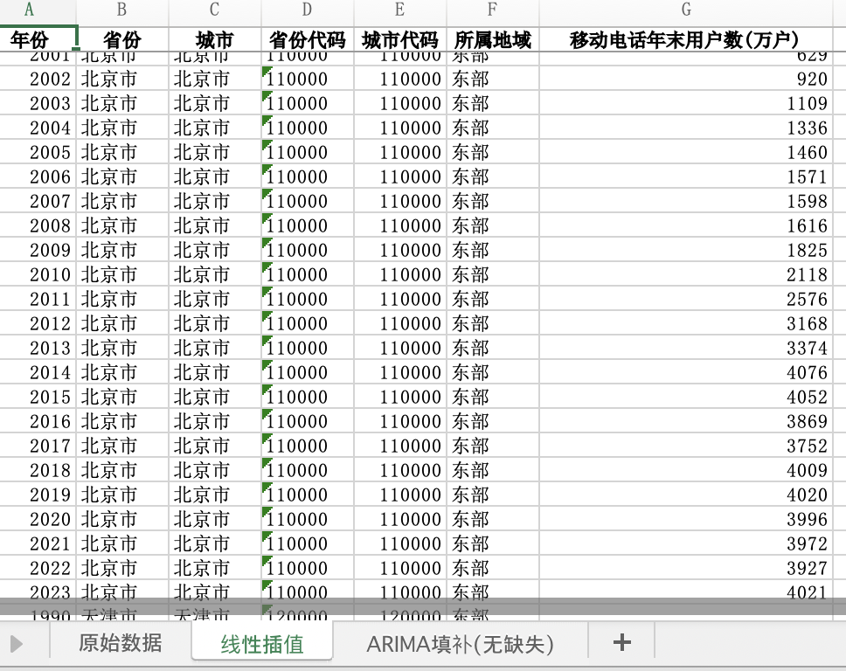Select the year cell 2010
The image size is (846, 671).
(x=38, y=274)
